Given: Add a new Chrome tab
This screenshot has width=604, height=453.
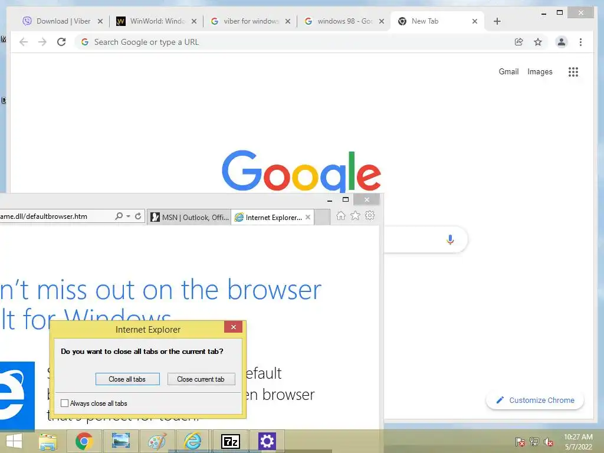Looking at the screenshot, I should [x=497, y=21].
